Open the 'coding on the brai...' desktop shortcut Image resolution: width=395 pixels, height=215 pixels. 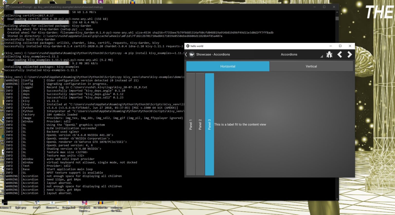click(x=116, y=203)
